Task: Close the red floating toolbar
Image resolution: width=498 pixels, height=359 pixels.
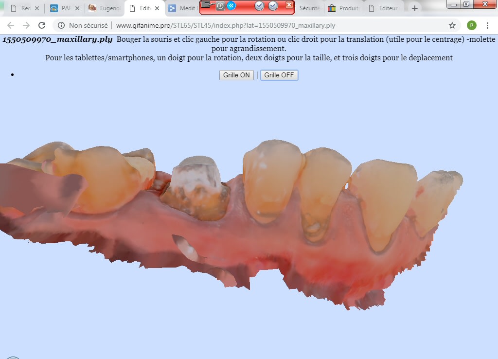Action: pyautogui.click(x=289, y=5)
